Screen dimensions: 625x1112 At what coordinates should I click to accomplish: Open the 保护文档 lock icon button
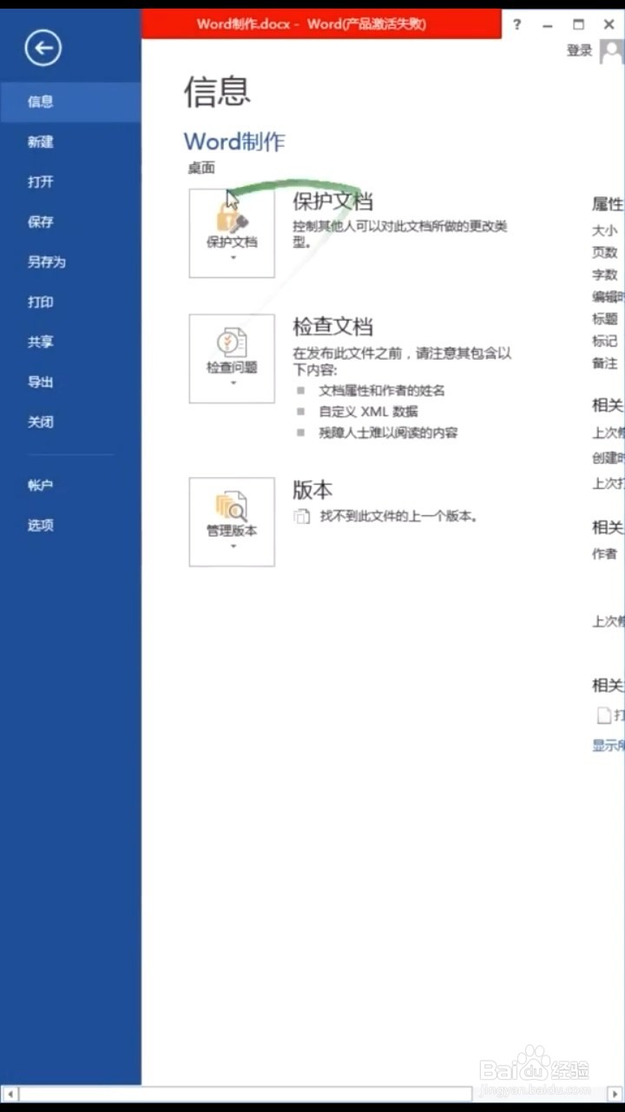(232, 234)
